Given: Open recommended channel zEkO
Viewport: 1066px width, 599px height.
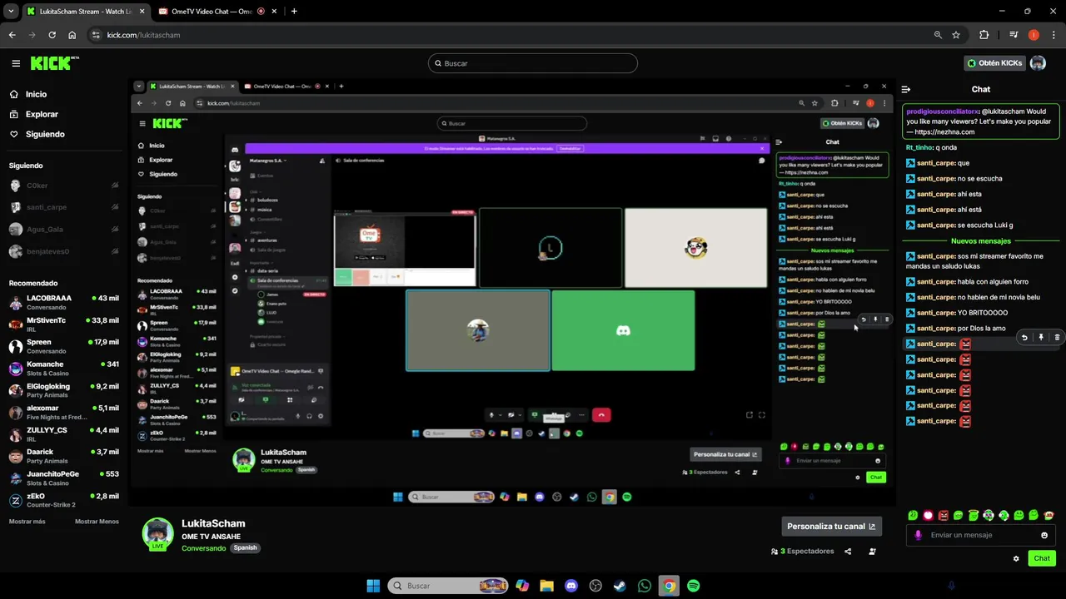Looking at the screenshot, I should tap(64, 500).
